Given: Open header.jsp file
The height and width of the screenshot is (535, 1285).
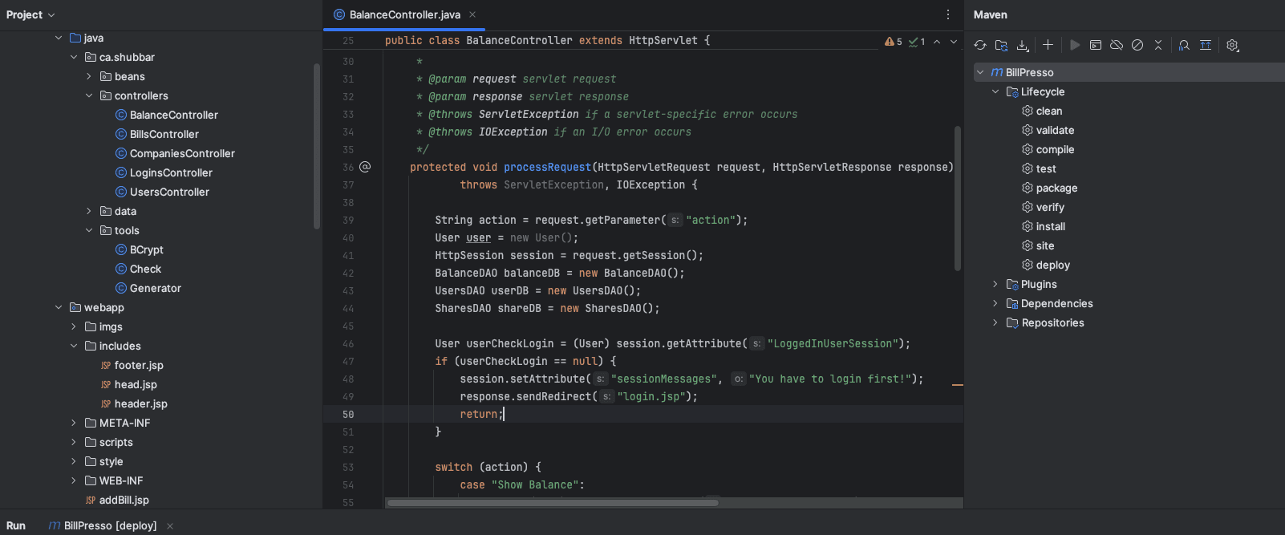Looking at the screenshot, I should click(x=140, y=403).
